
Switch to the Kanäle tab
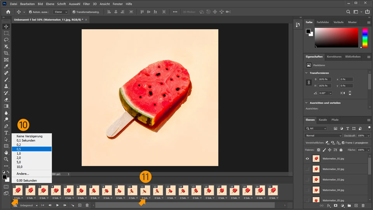tap(322, 120)
